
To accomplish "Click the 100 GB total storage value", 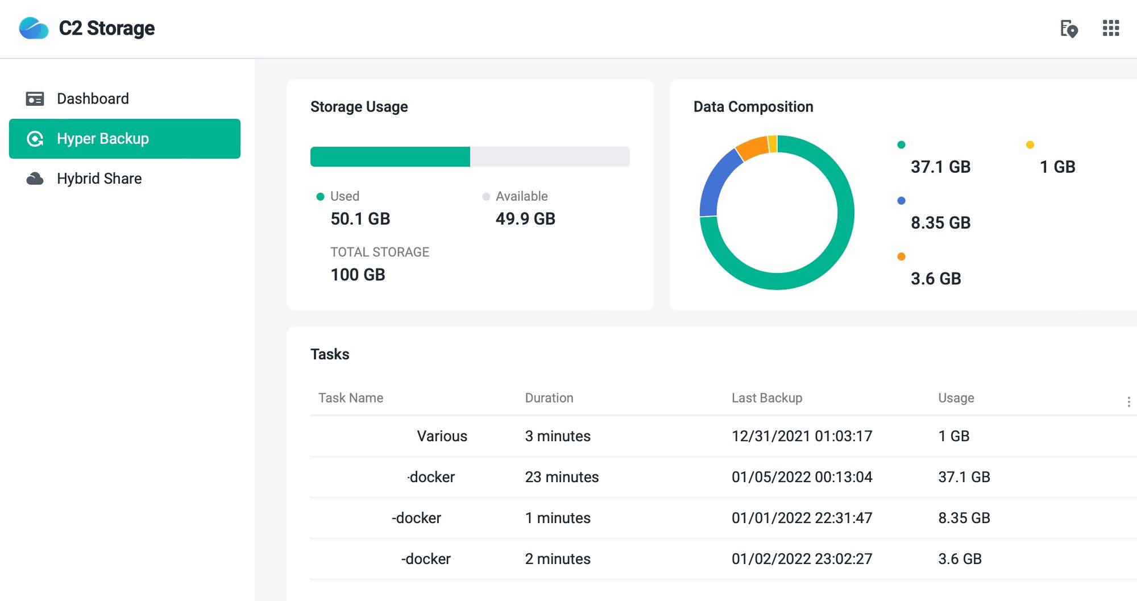I will click(358, 275).
